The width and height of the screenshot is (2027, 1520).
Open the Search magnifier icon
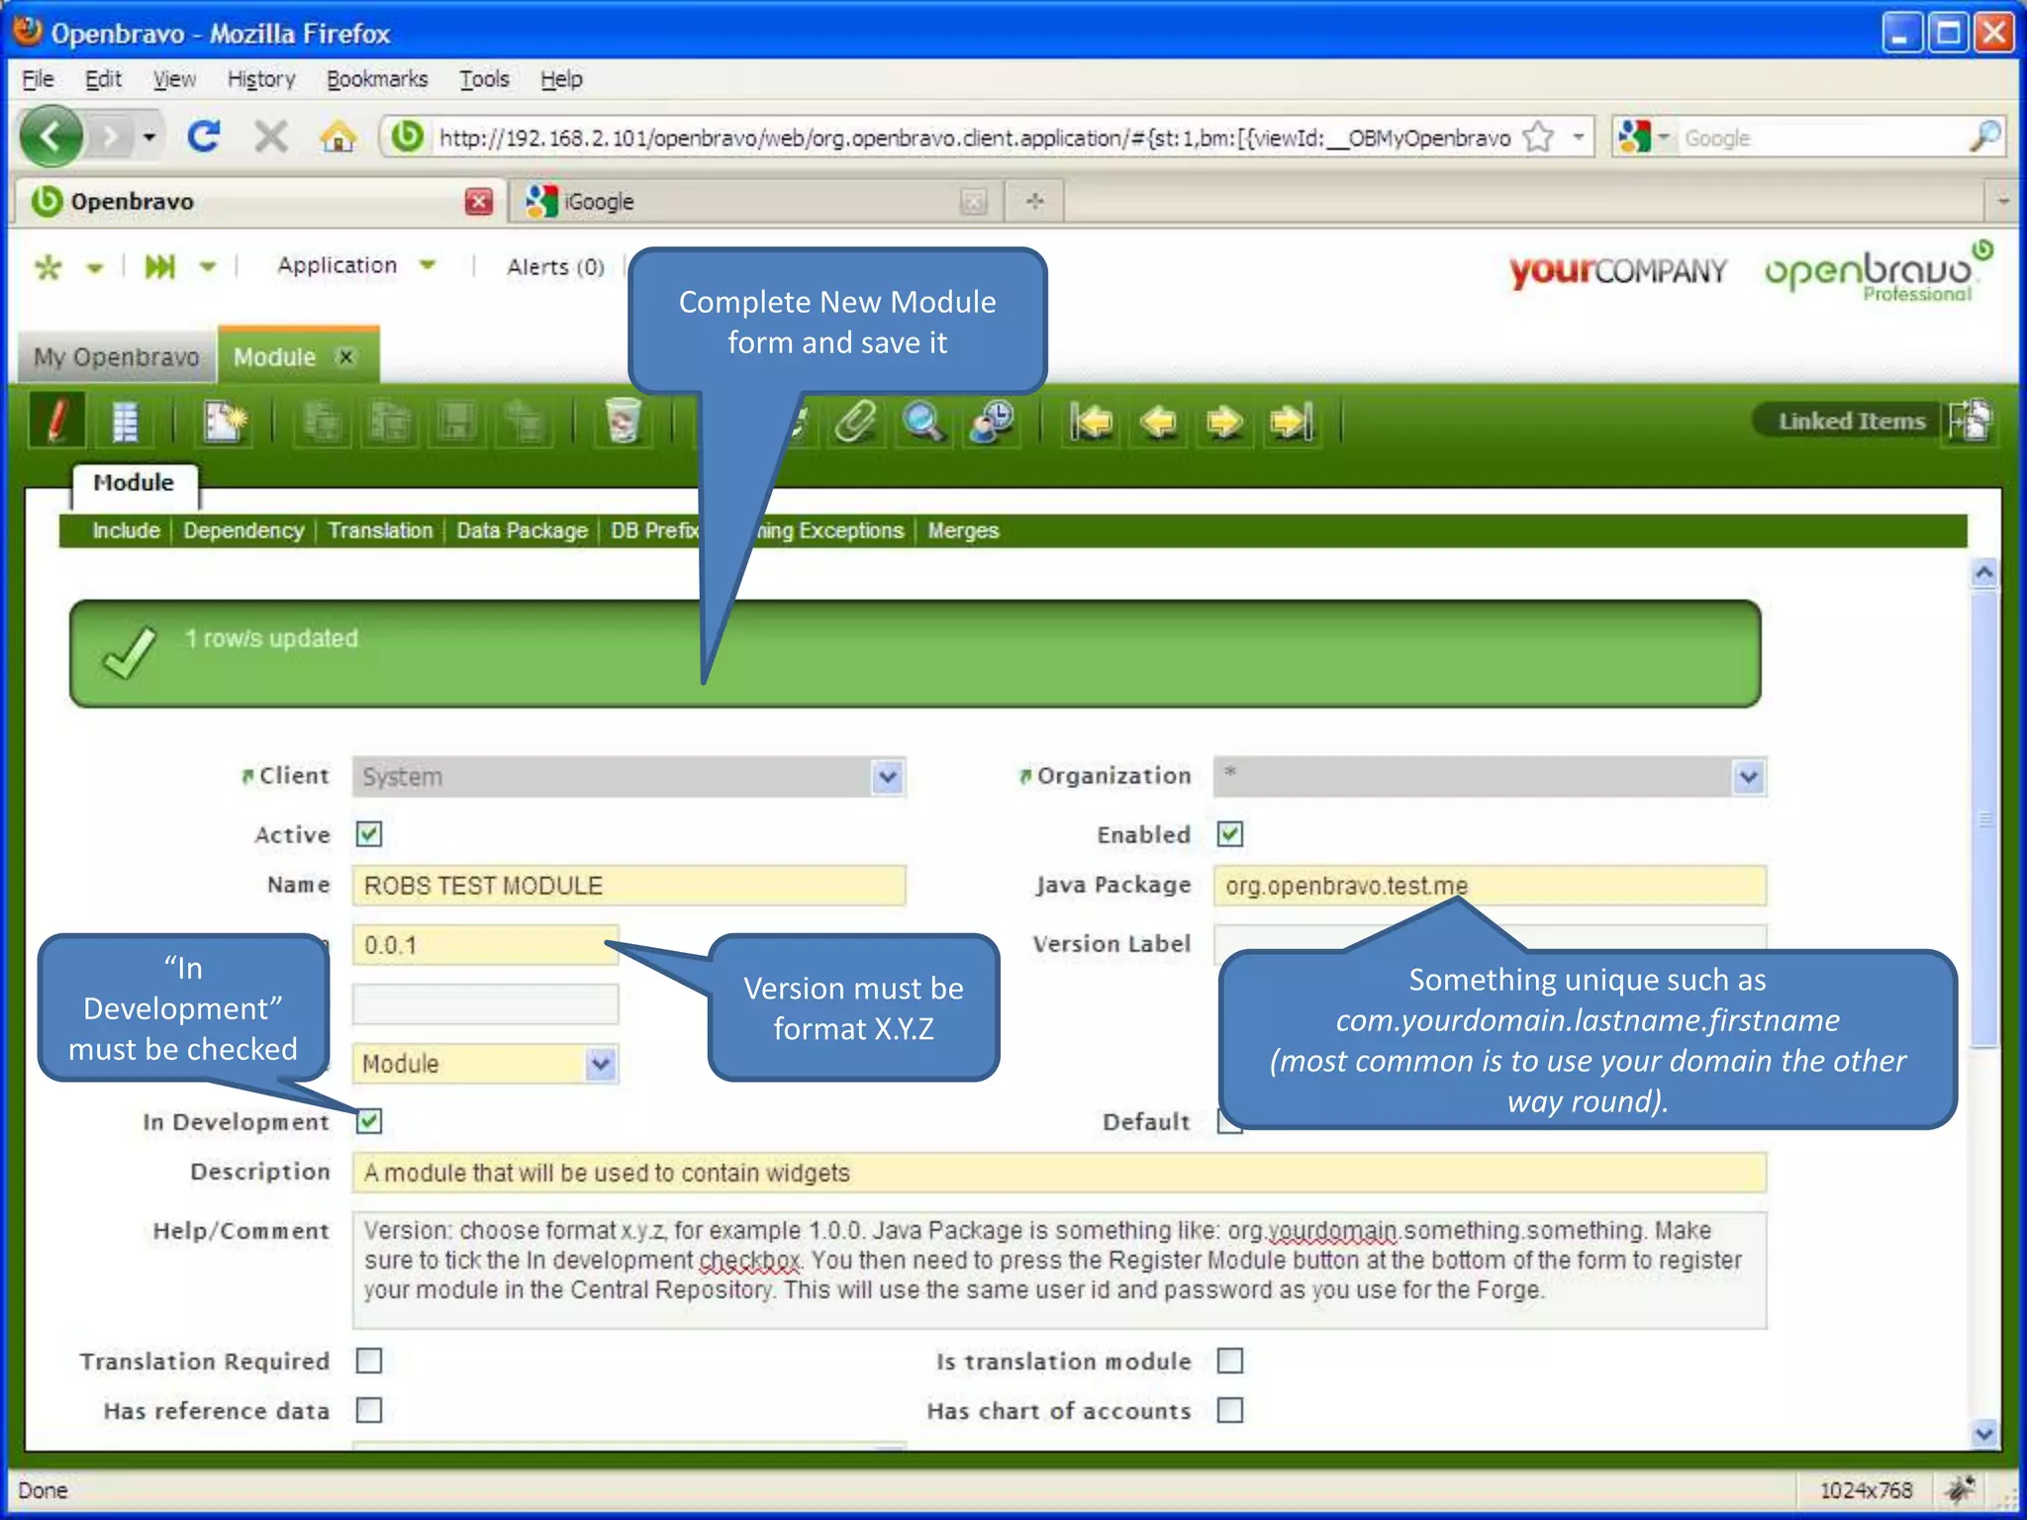(922, 423)
